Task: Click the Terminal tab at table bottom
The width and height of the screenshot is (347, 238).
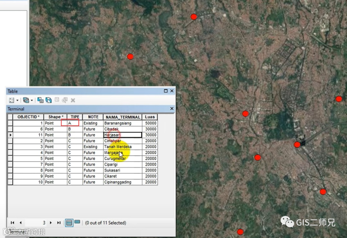Action: pyautogui.click(x=17, y=232)
